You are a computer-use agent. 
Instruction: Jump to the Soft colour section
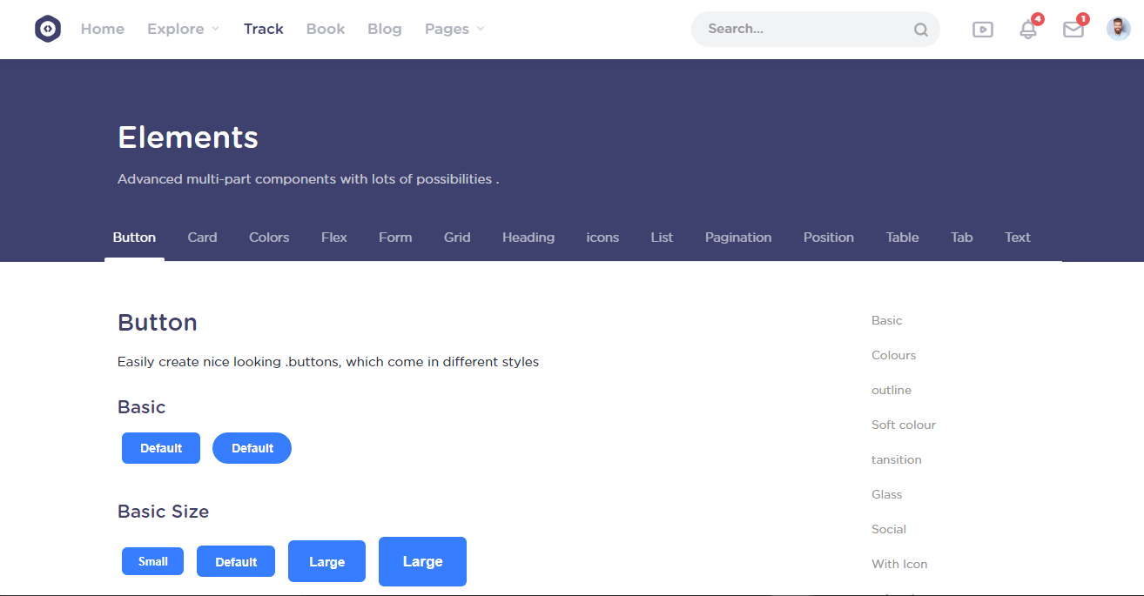[903, 425]
